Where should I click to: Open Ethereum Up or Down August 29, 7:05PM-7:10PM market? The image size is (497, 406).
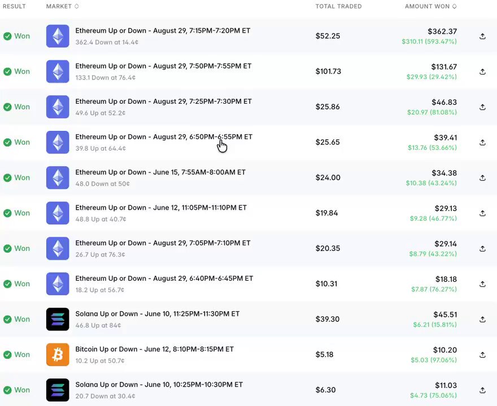[x=163, y=244]
